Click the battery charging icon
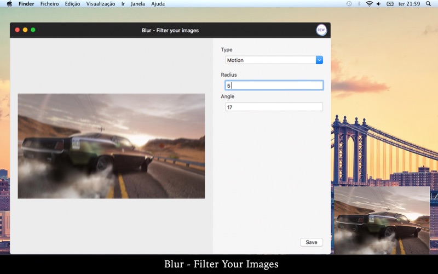 [x=390, y=4]
